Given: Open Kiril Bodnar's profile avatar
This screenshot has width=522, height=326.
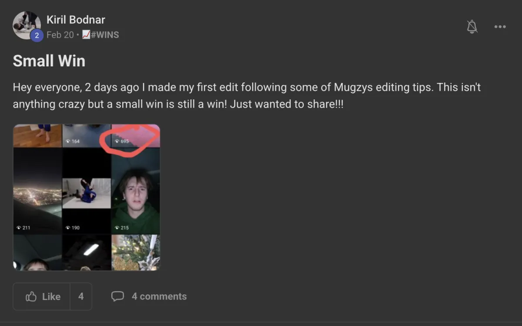Looking at the screenshot, I should click(27, 25).
